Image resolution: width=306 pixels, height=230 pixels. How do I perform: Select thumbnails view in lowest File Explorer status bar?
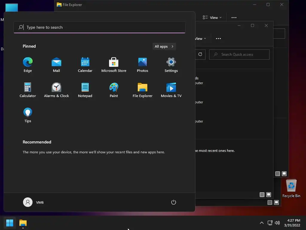276,202
